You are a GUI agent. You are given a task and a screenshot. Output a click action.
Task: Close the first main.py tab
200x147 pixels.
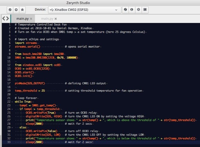(31, 19)
